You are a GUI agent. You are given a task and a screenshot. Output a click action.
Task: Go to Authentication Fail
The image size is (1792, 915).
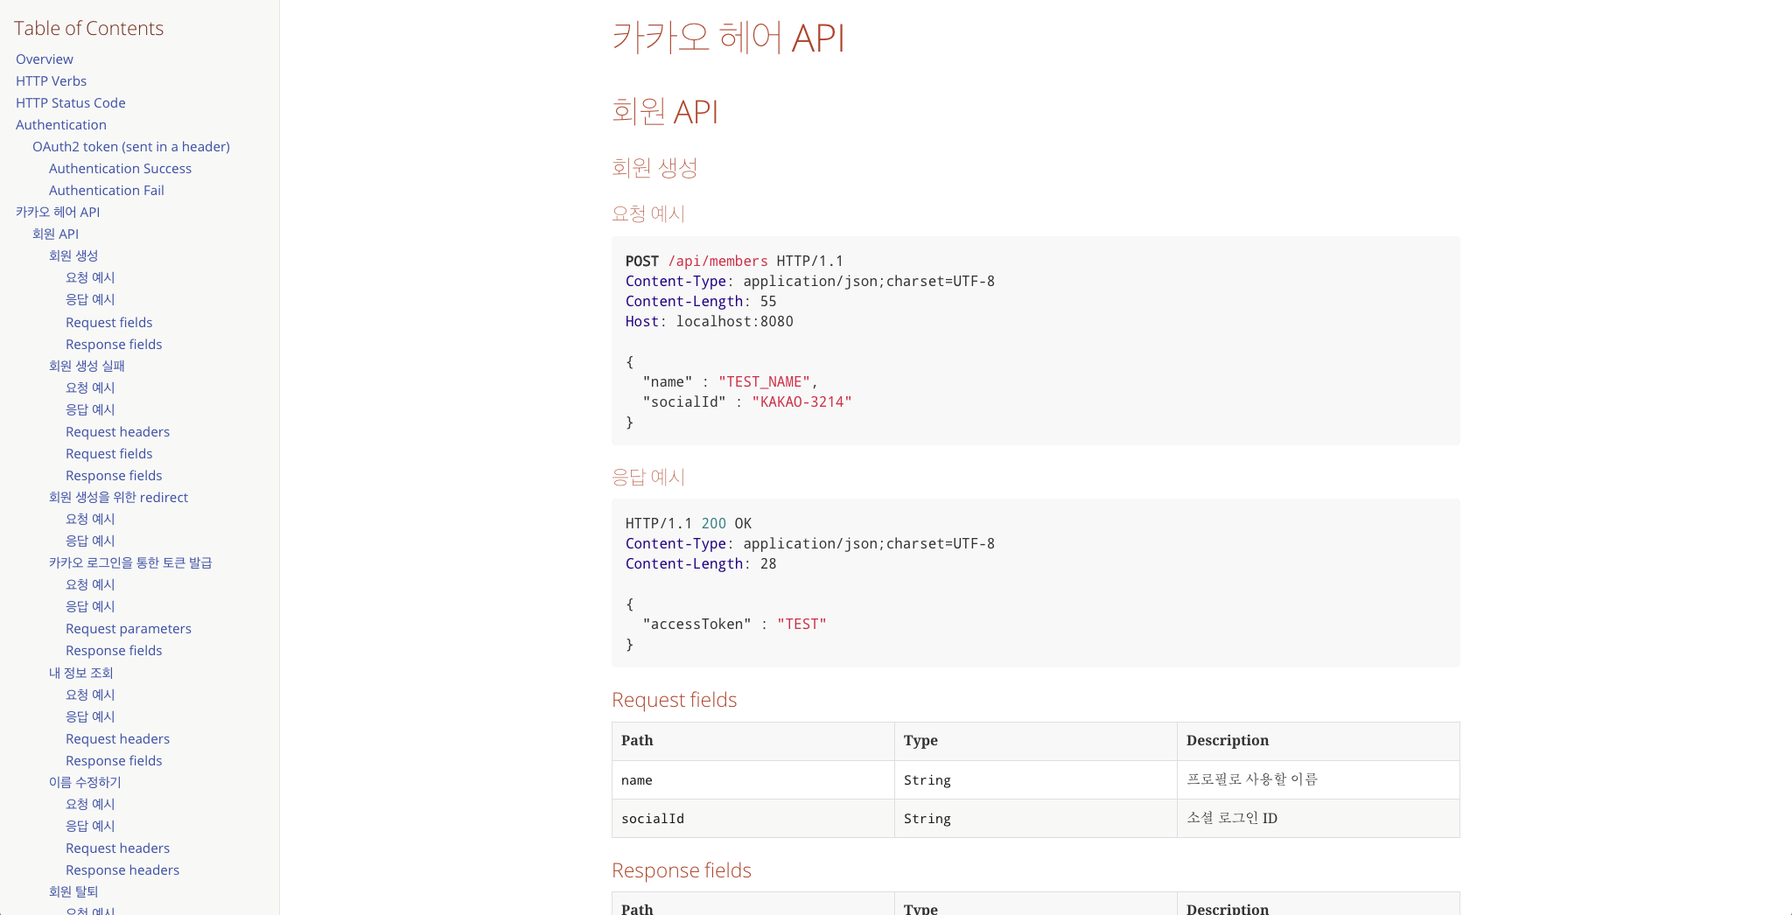(x=107, y=190)
